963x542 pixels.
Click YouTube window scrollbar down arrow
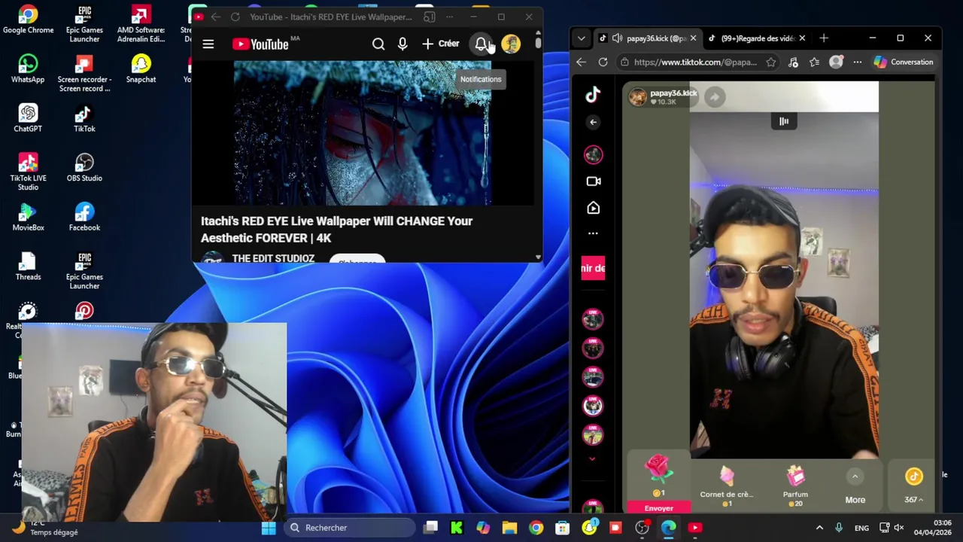(538, 257)
